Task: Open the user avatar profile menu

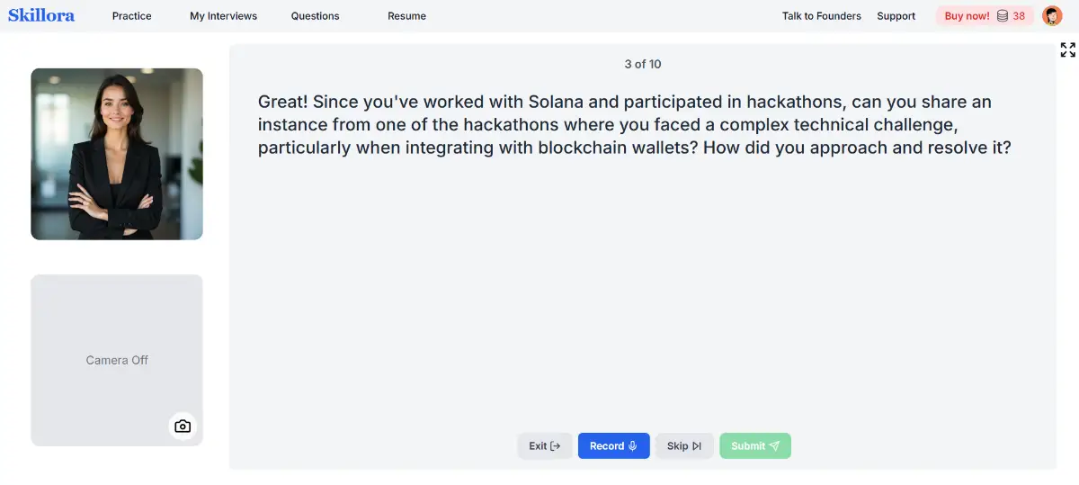Action: (x=1052, y=16)
